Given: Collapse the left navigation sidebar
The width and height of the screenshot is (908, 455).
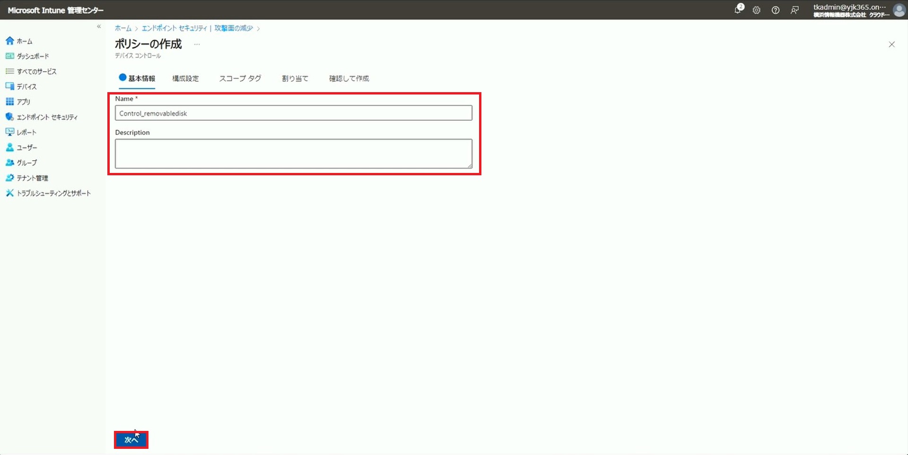Looking at the screenshot, I should pyautogui.click(x=99, y=26).
